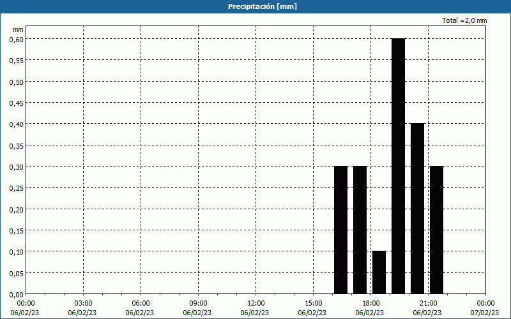Image resolution: width=511 pixels, height=319 pixels.
Task: Select the 0,45 y-axis label
Action: [17, 103]
